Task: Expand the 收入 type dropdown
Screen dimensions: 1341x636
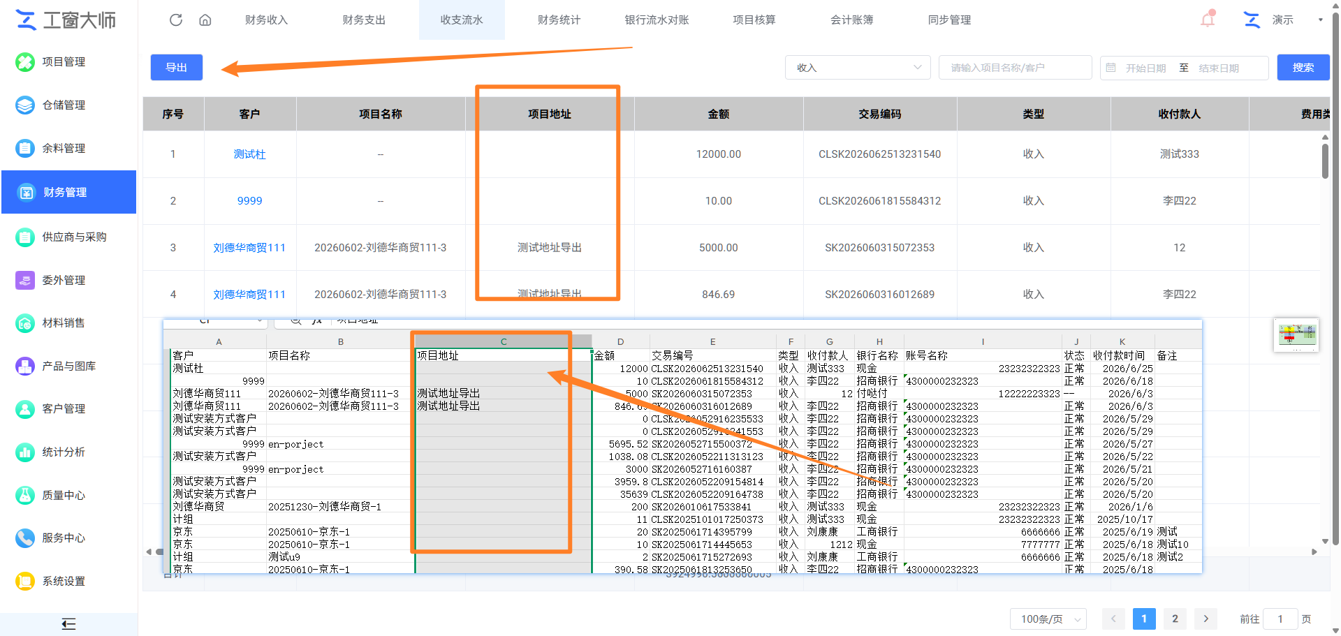Action: tap(858, 68)
